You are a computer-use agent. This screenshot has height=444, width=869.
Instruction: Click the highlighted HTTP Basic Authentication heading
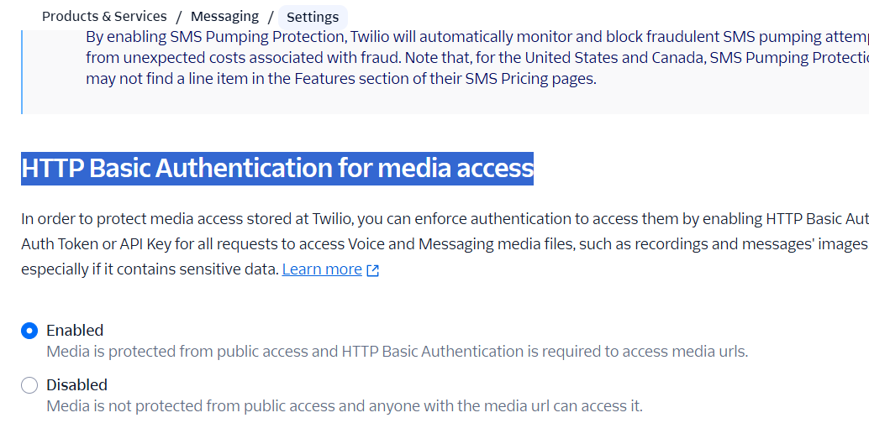277,169
